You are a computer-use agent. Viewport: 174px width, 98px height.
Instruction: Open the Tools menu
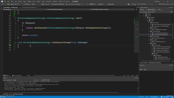pyautogui.click(x=43, y=1)
